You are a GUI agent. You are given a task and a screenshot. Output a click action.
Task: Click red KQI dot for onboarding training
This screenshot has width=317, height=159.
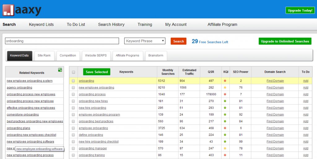pyautogui.click(x=225, y=155)
